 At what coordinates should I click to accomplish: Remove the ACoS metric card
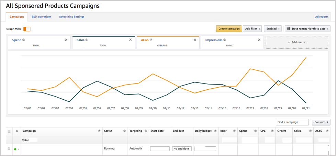coord(195,40)
